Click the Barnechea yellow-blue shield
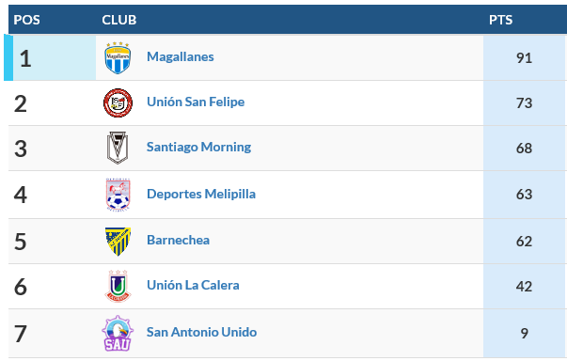This screenshot has width=567, height=361. (118, 241)
